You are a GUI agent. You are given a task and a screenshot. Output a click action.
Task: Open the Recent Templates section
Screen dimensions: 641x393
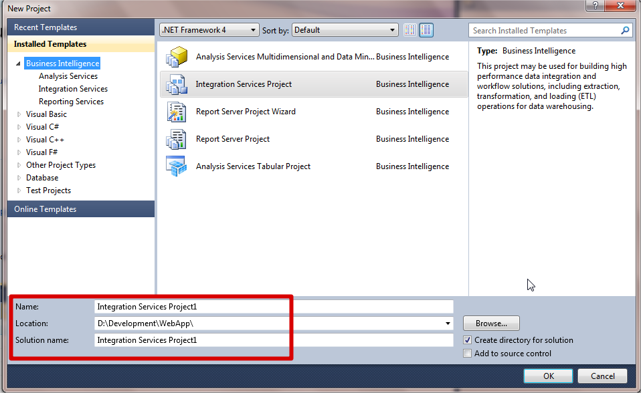coord(45,27)
